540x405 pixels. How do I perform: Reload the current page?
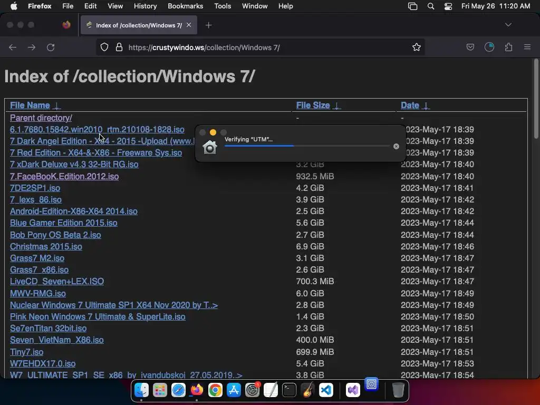[x=51, y=47]
